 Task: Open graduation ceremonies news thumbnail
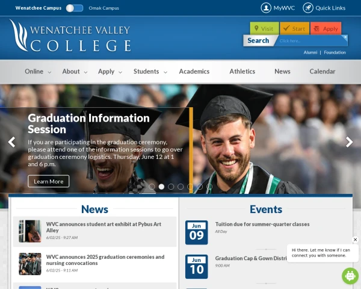coord(30,264)
